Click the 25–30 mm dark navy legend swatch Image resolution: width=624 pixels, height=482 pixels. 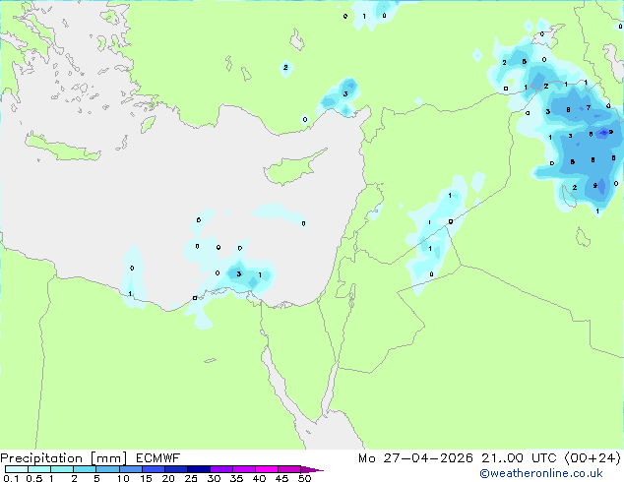point(199,469)
